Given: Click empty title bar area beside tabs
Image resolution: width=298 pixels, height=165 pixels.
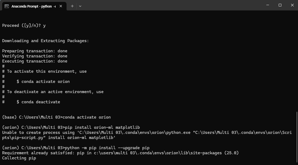Looking at the screenshot, I should coord(171,5).
